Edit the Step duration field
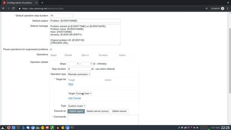The height and width of the screenshot is (130, 231). [79, 69]
